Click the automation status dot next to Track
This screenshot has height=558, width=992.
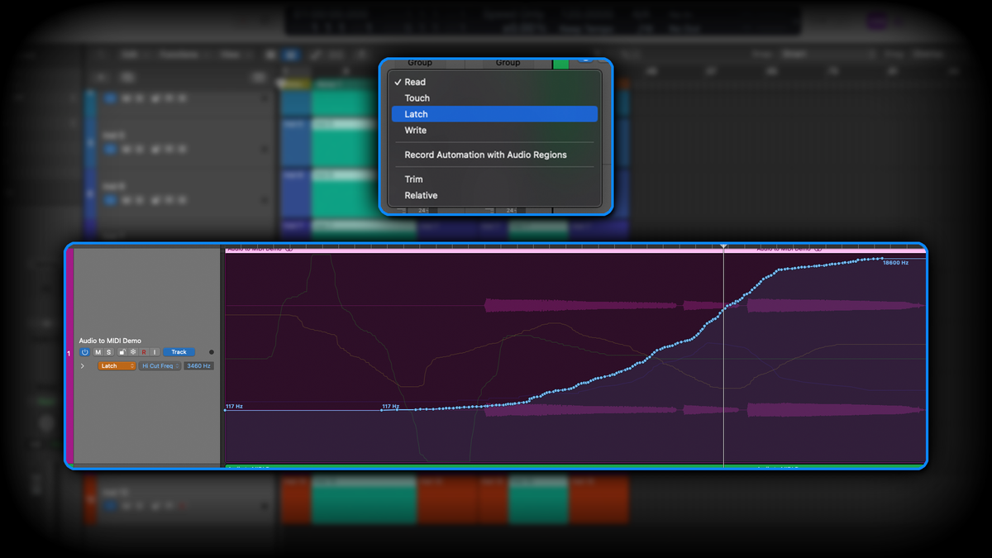(212, 352)
